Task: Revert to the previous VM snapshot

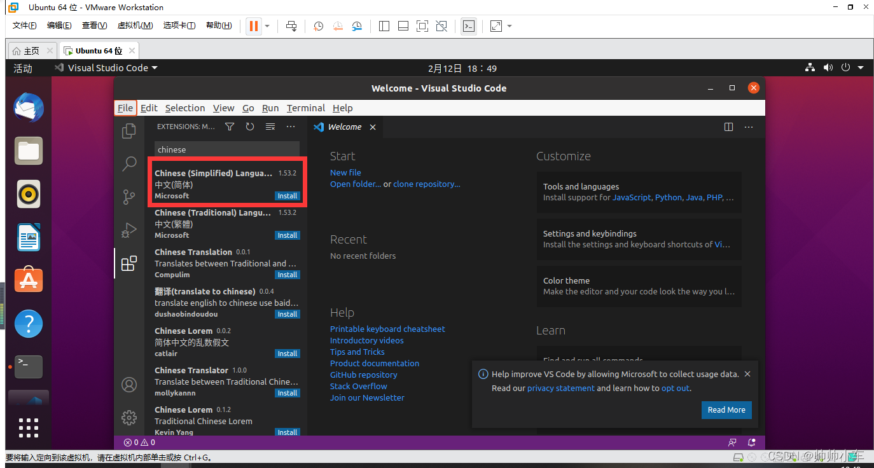Action: [x=338, y=26]
